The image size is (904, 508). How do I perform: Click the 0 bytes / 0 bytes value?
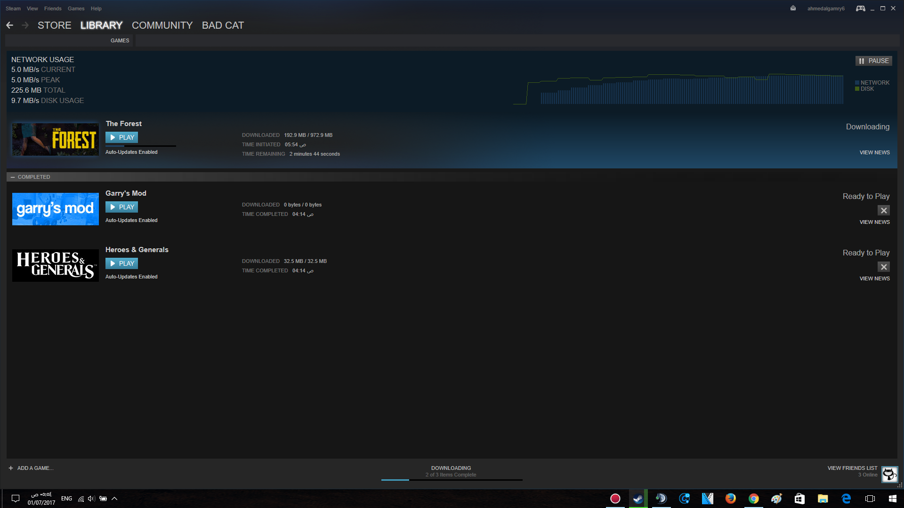tap(303, 205)
